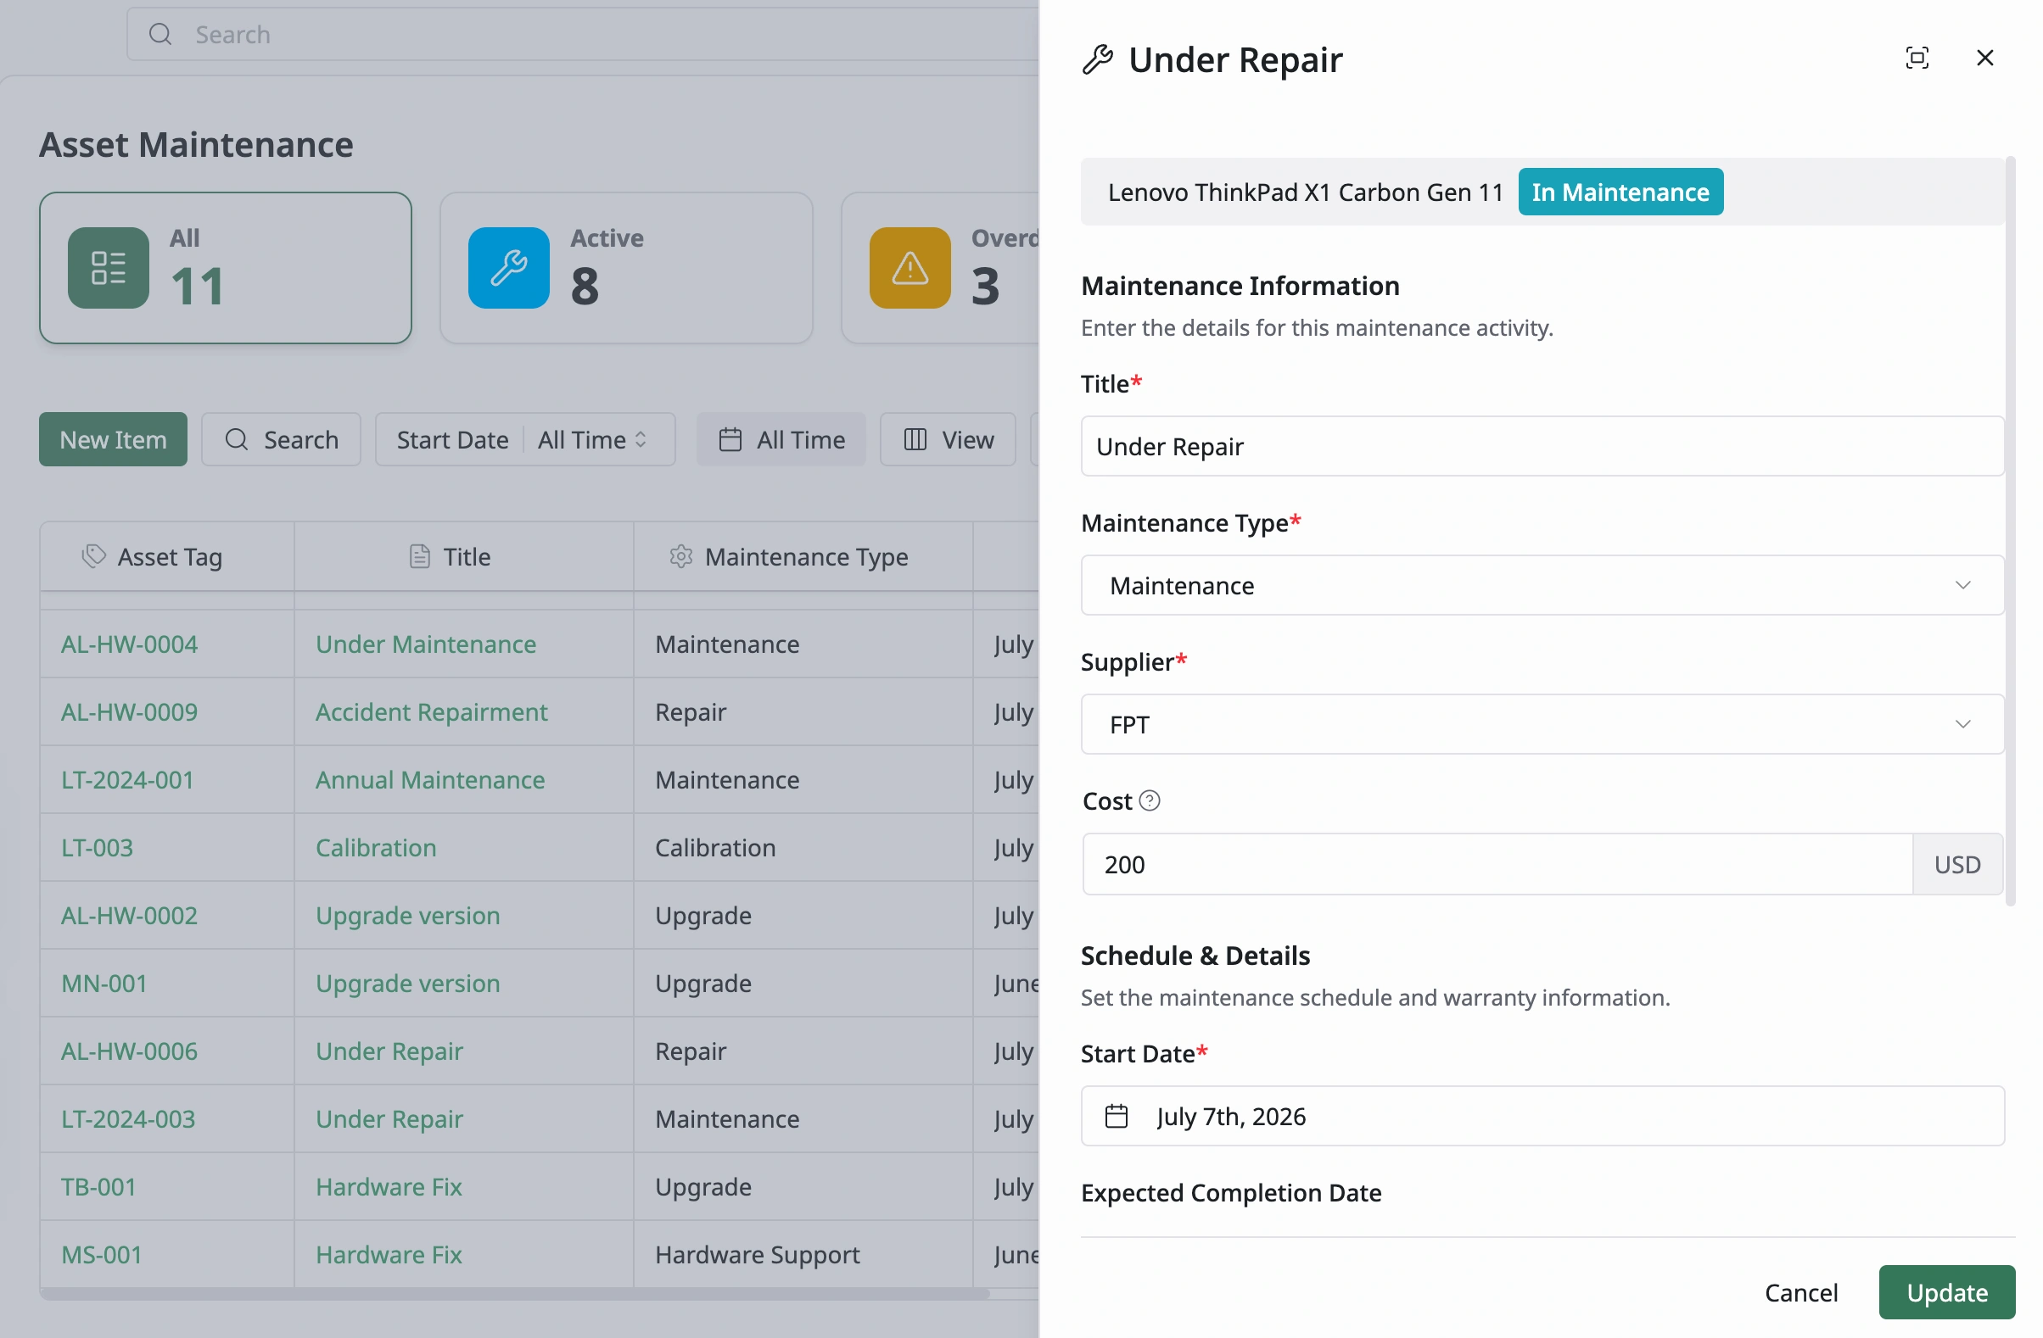
Task: Click the Title input field
Action: click(1542, 446)
